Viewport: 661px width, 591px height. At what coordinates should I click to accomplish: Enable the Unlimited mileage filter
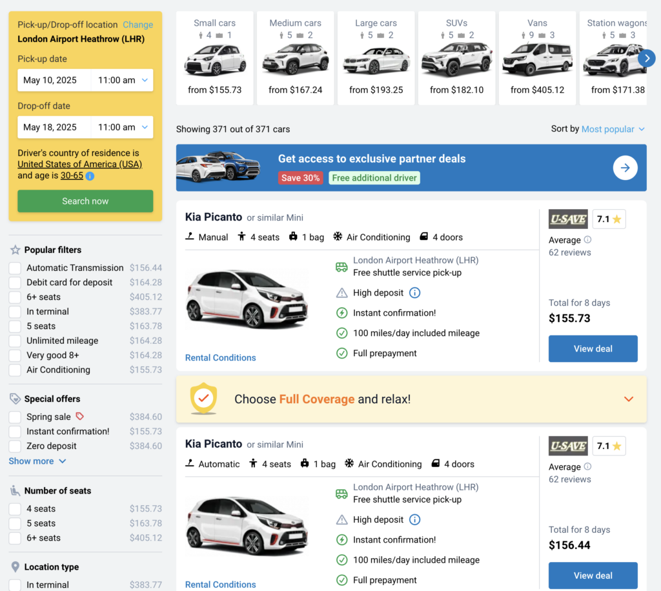click(15, 341)
